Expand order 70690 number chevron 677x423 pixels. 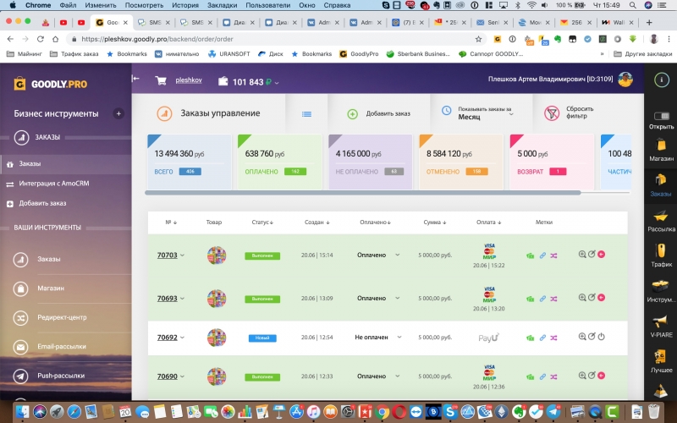click(x=182, y=376)
